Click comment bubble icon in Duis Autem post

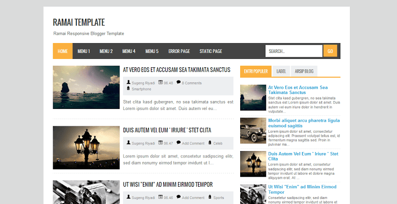179,143
